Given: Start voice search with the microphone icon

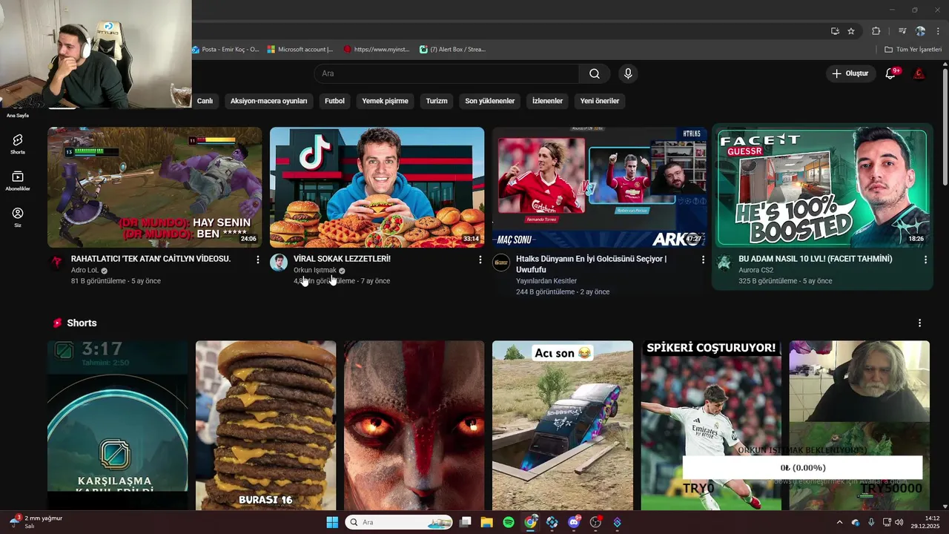Looking at the screenshot, I should click(628, 73).
